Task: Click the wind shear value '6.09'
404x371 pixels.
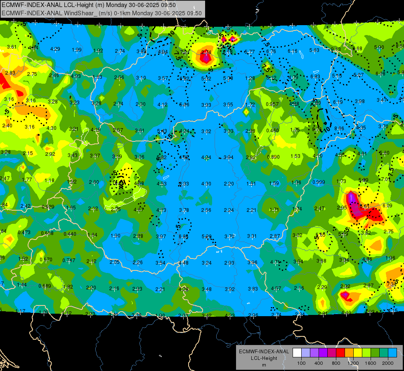Action: point(387,205)
